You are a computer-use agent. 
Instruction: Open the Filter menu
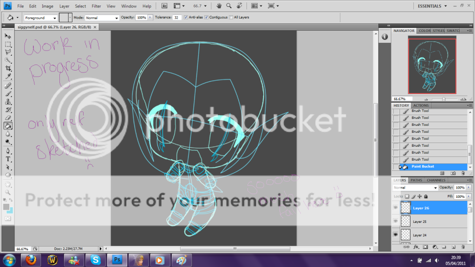click(x=96, y=6)
